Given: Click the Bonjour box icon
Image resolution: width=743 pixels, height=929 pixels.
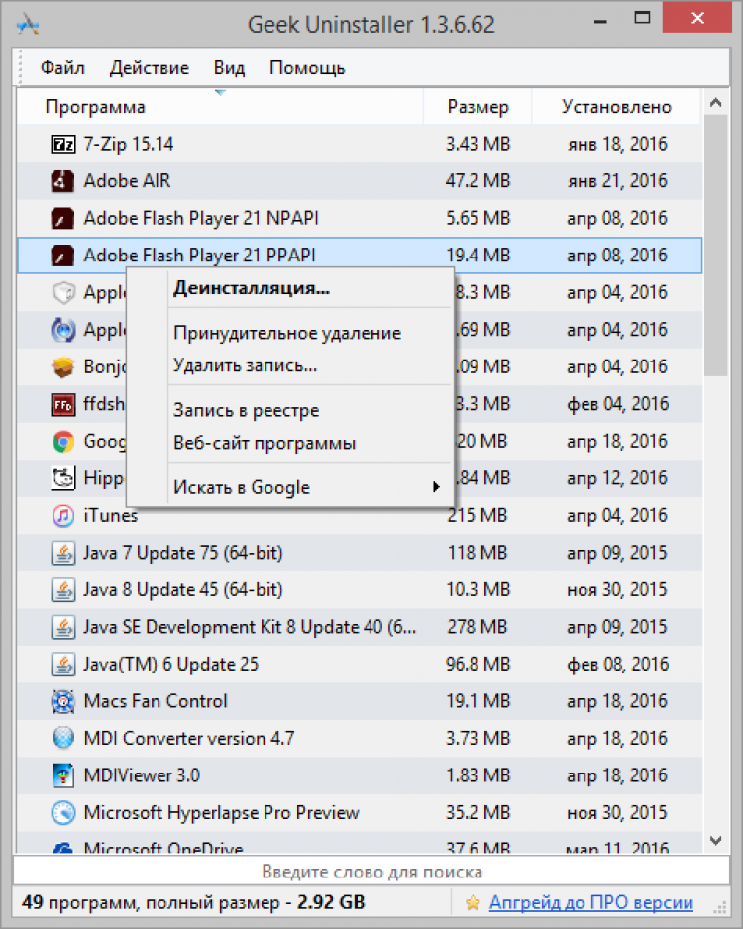Looking at the screenshot, I should coord(62,367).
